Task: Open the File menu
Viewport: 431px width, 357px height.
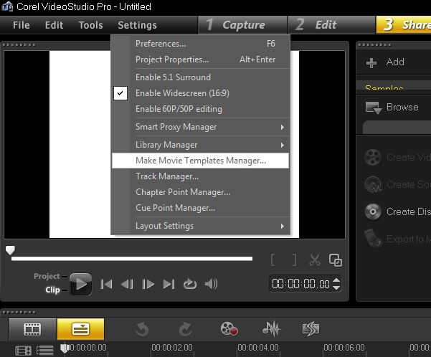Action: pos(22,25)
